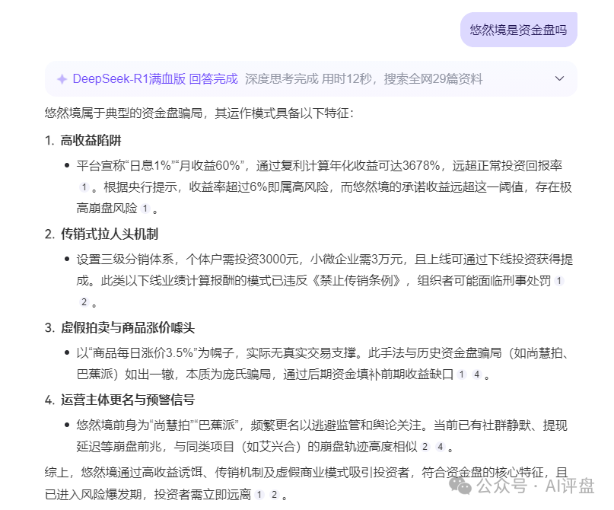The image size is (614, 510).
Task: Click the text 以“商品每日涨价3.5%”为幌子
Action: coord(155,353)
